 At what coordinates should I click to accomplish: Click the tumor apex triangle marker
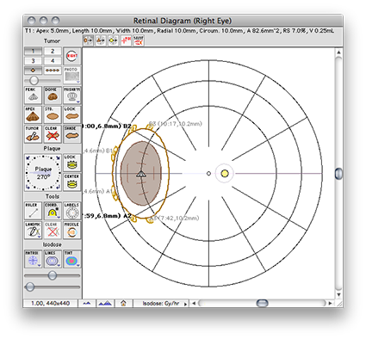click(140, 174)
